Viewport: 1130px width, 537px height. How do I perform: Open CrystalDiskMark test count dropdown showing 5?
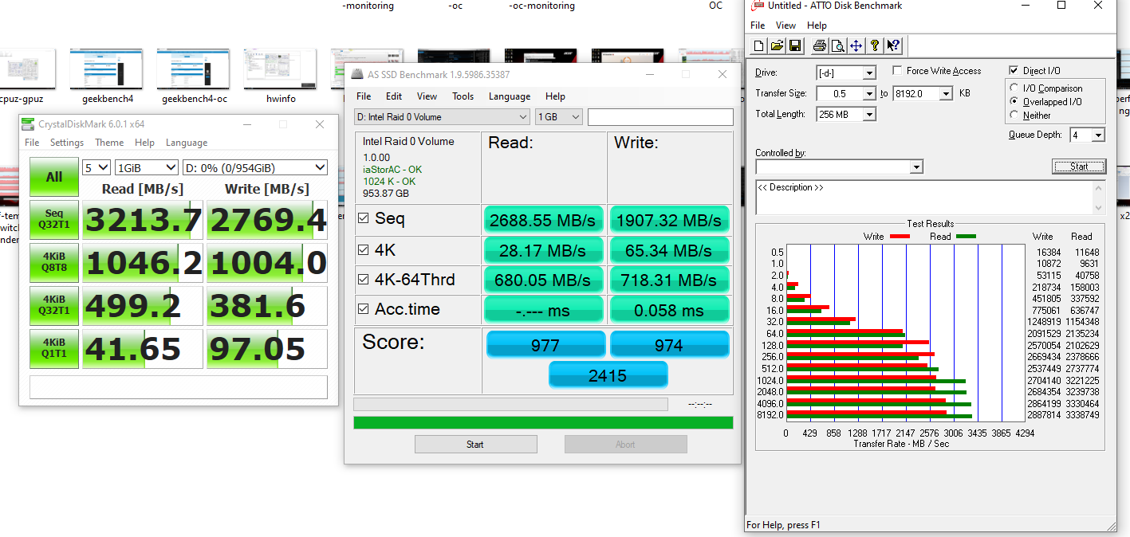[96, 167]
